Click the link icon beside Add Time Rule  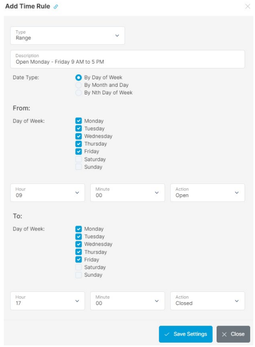(x=56, y=6)
